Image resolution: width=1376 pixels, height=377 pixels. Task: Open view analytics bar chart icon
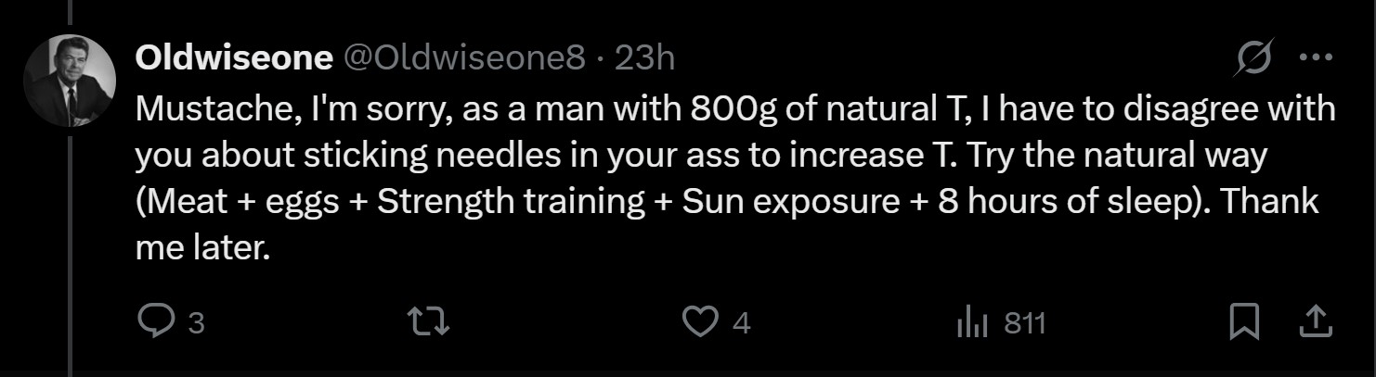pyautogui.click(x=970, y=322)
